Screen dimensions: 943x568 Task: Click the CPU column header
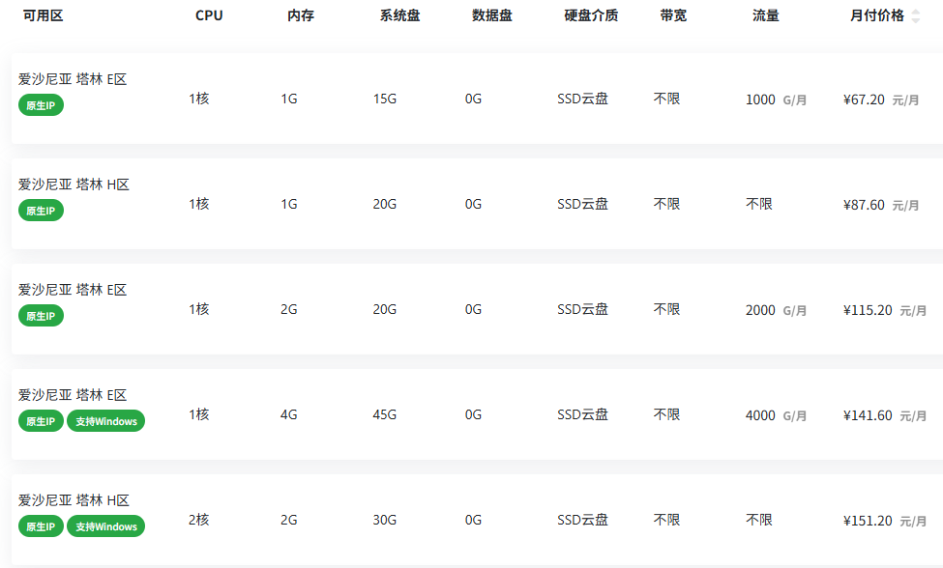click(x=209, y=15)
